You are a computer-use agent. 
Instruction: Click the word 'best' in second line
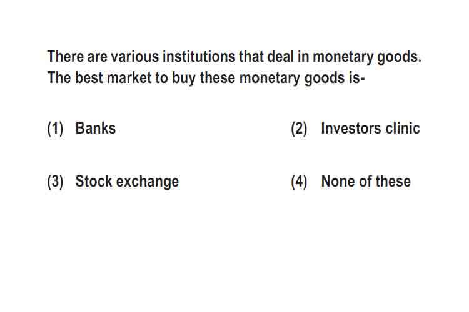pos(89,77)
